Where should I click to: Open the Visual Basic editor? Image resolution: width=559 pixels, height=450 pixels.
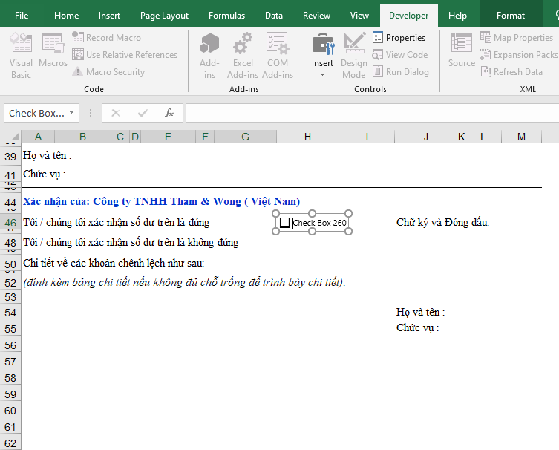click(21, 55)
